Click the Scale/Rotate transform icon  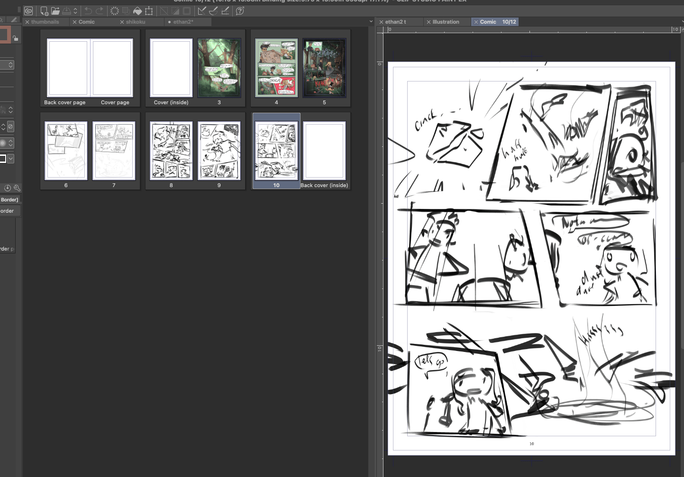[149, 11]
